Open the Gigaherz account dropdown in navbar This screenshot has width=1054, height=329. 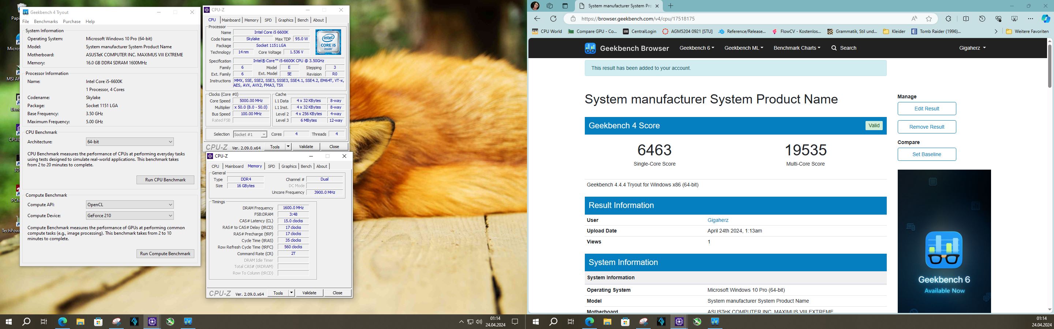(x=972, y=48)
